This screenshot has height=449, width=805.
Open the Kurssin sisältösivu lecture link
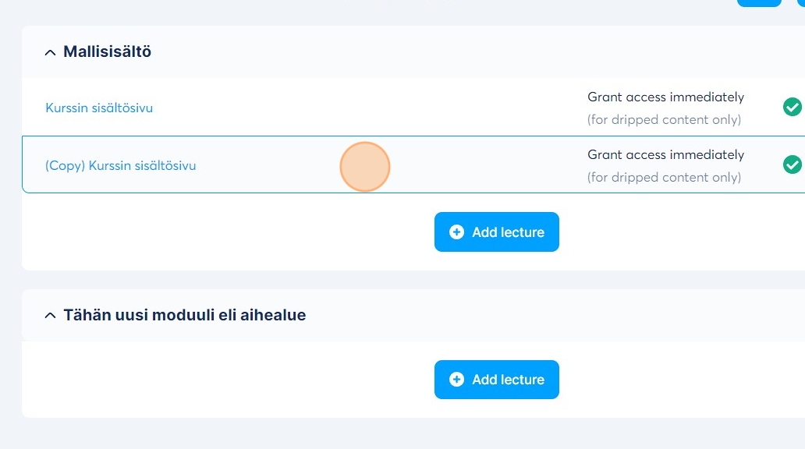click(x=99, y=108)
